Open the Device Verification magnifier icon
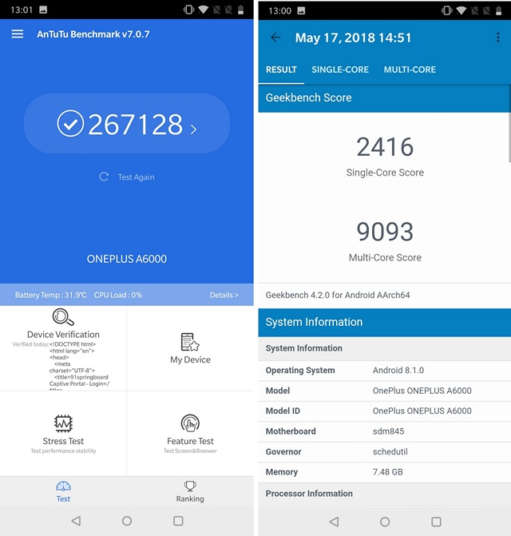Screen dimensions: 511x536 pos(63,316)
